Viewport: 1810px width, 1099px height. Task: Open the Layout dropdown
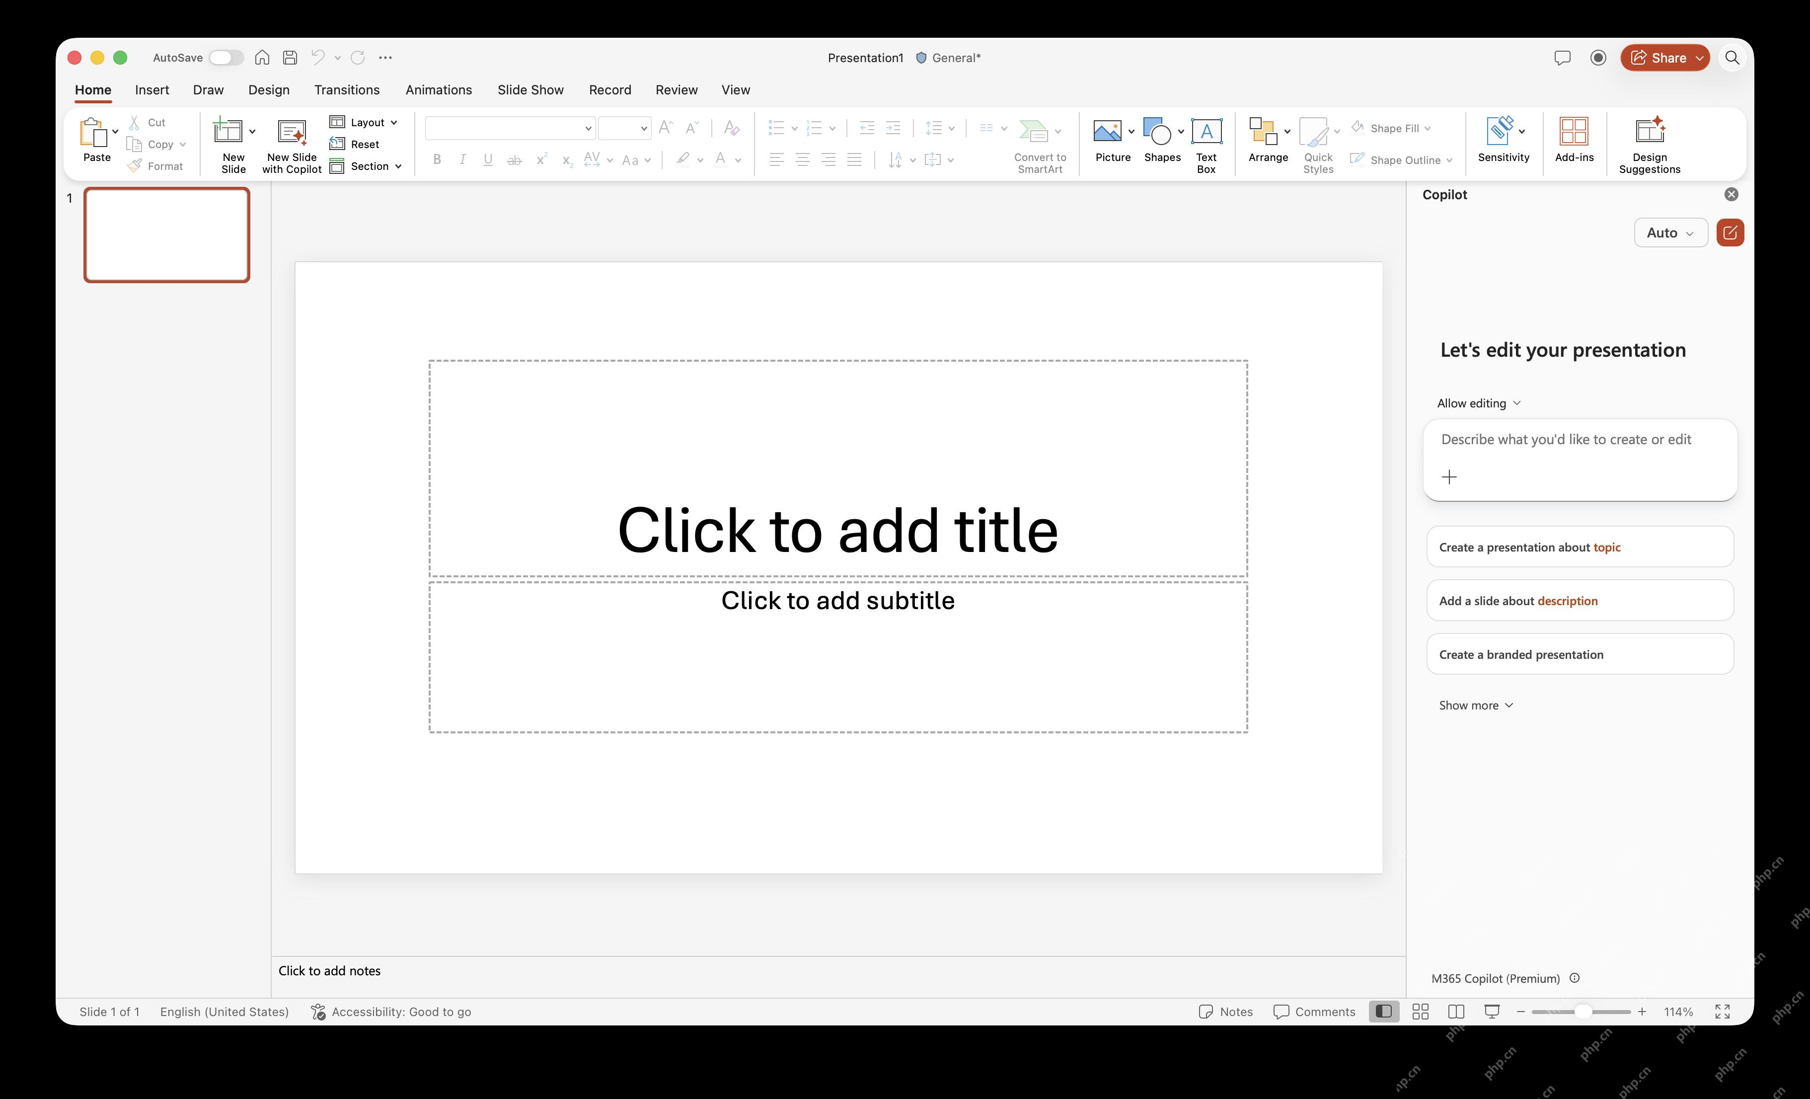tap(364, 122)
